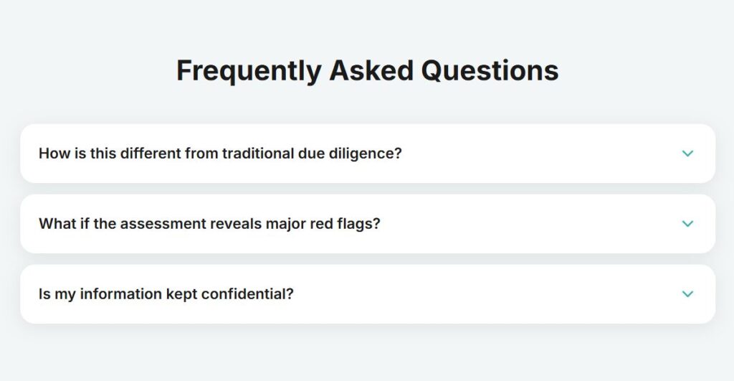Expand the traditional due diligence question chevron

point(687,154)
